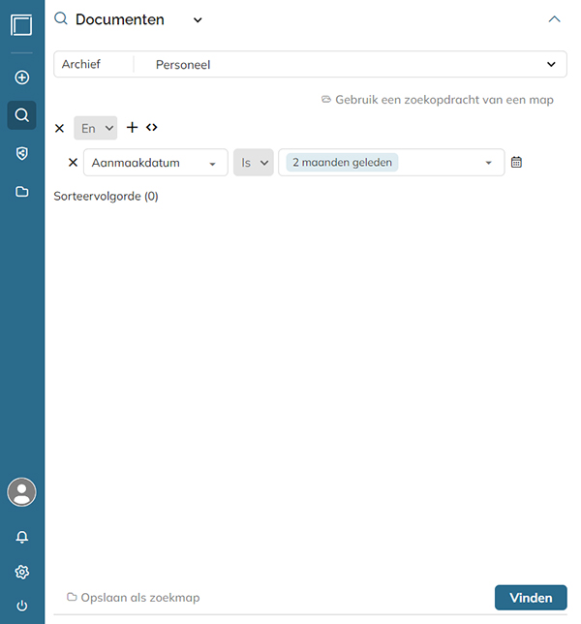Open the calendar date picker icon
Image resolution: width=581 pixels, height=624 pixels.
coord(516,162)
